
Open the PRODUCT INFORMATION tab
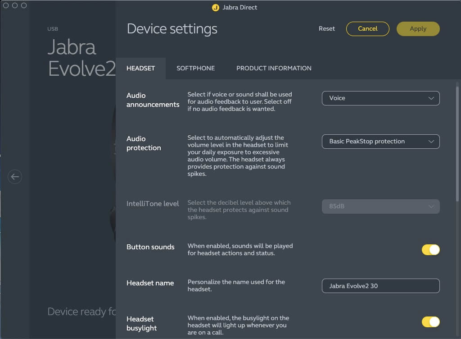[274, 69]
